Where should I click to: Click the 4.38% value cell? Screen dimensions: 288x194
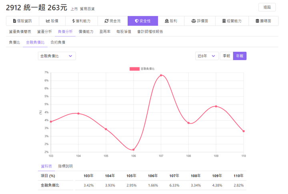pos(217,185)
